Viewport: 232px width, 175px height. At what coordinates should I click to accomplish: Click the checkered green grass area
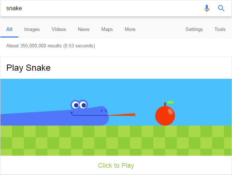coord(116,140)
